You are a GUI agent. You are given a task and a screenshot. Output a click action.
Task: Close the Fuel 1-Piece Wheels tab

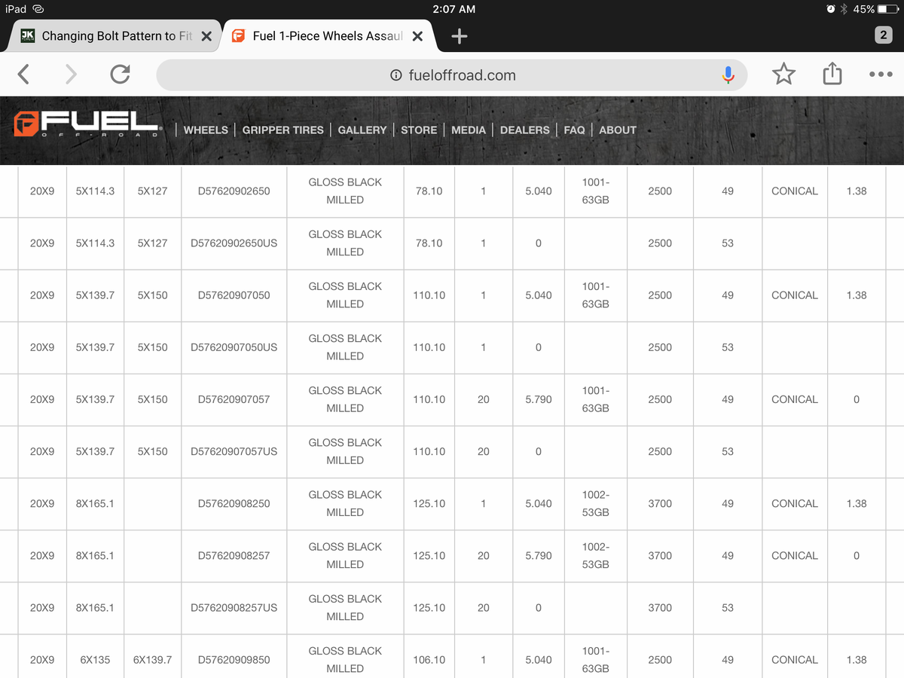(x=418, y=36)
